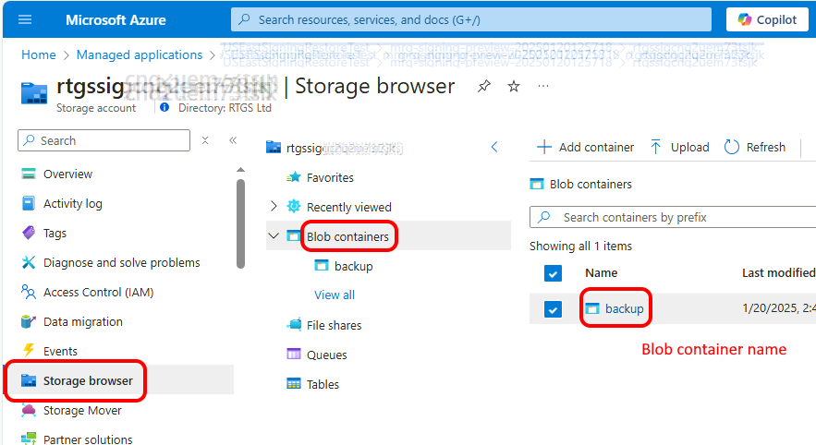
Task: Click the Access Control people icon
Action: (29, 292)
